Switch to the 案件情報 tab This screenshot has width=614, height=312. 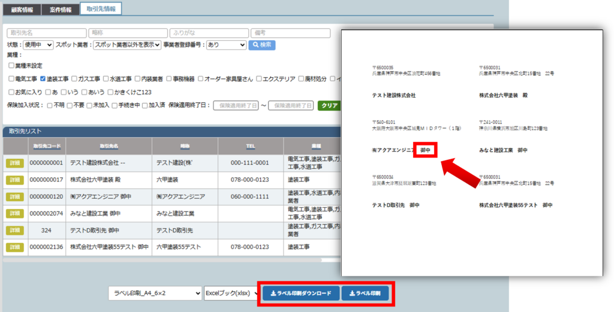[60, 10]
